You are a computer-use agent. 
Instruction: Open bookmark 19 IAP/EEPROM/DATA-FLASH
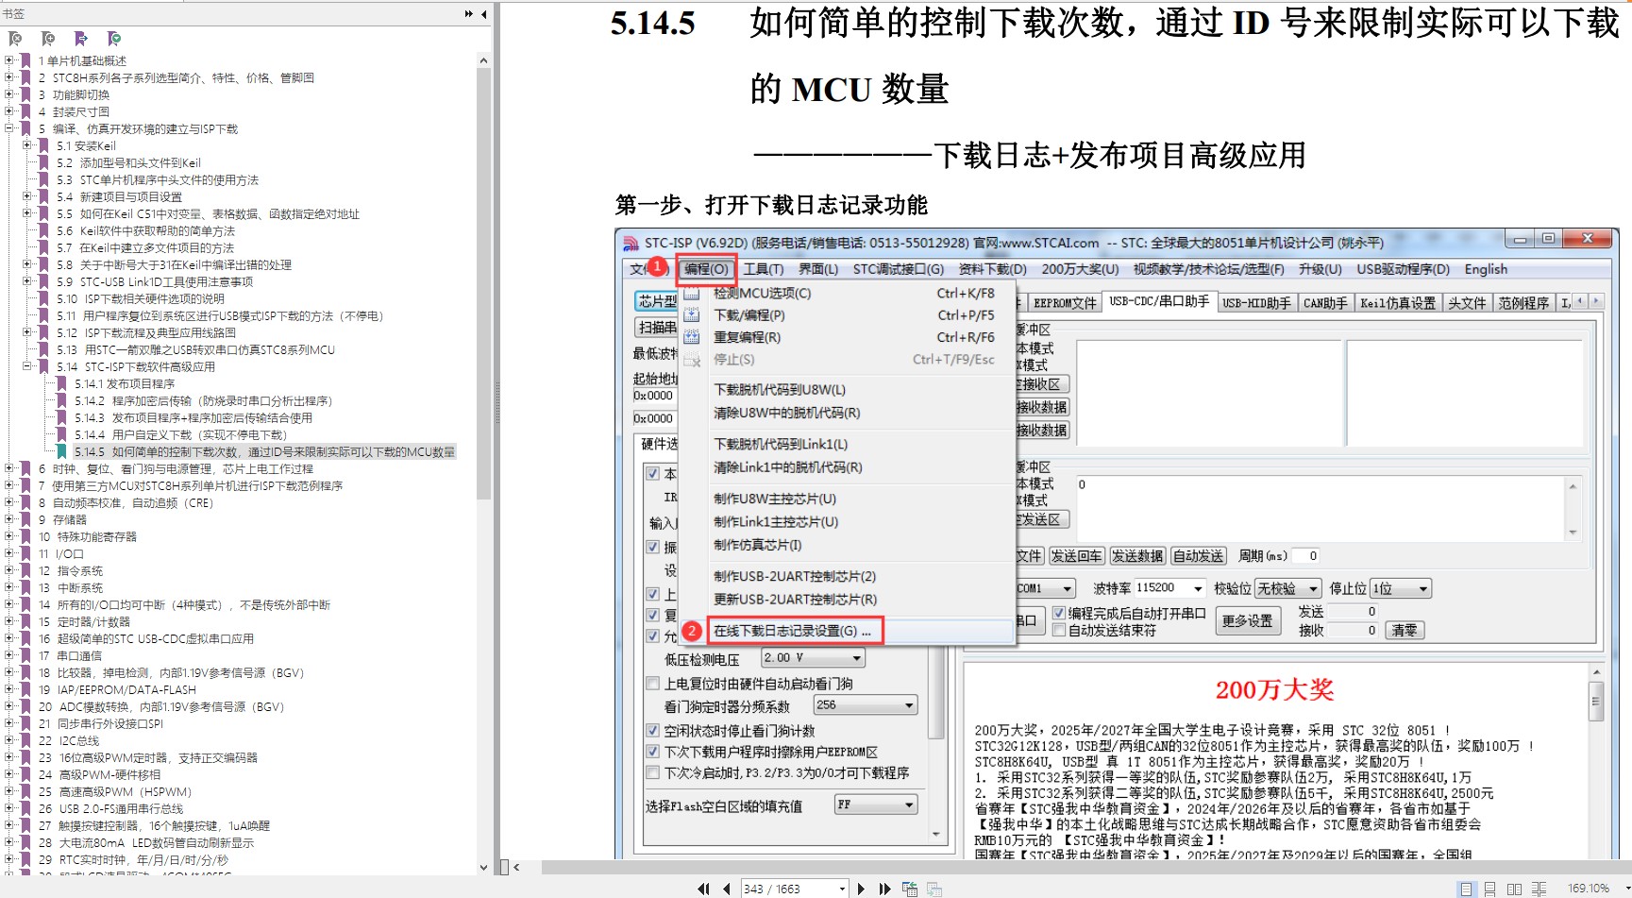pos(117,690)
